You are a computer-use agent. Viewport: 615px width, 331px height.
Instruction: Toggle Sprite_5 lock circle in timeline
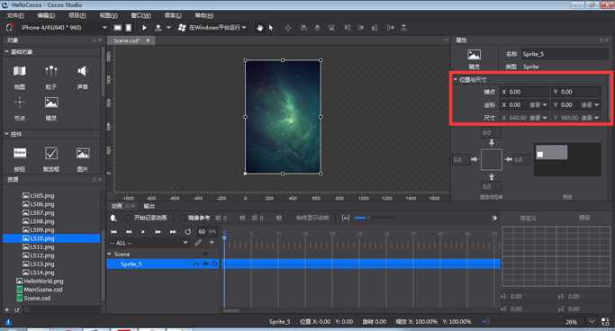pos(214,264)
